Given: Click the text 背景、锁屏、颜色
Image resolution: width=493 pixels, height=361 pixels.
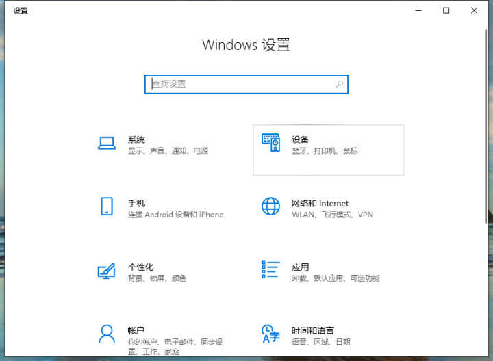Looking at the screenshot, I should 157,278.
